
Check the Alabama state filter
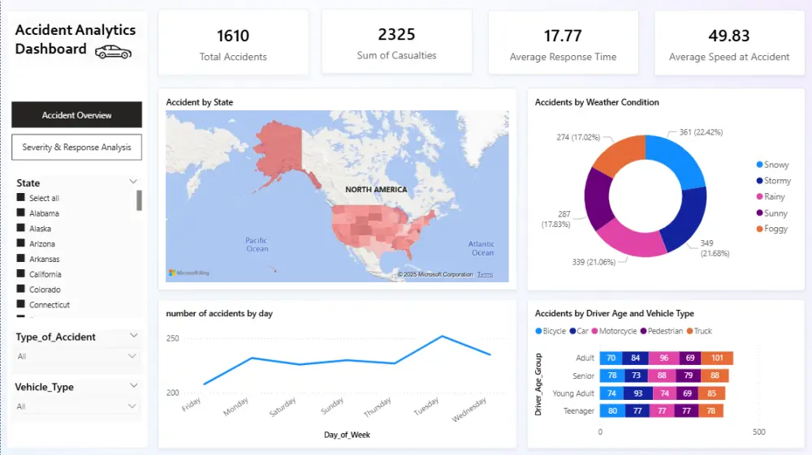click(21, 212)
